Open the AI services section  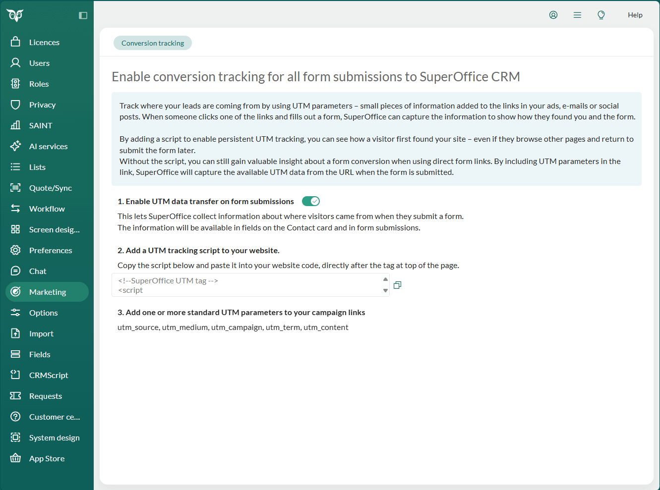coord(48,146)
